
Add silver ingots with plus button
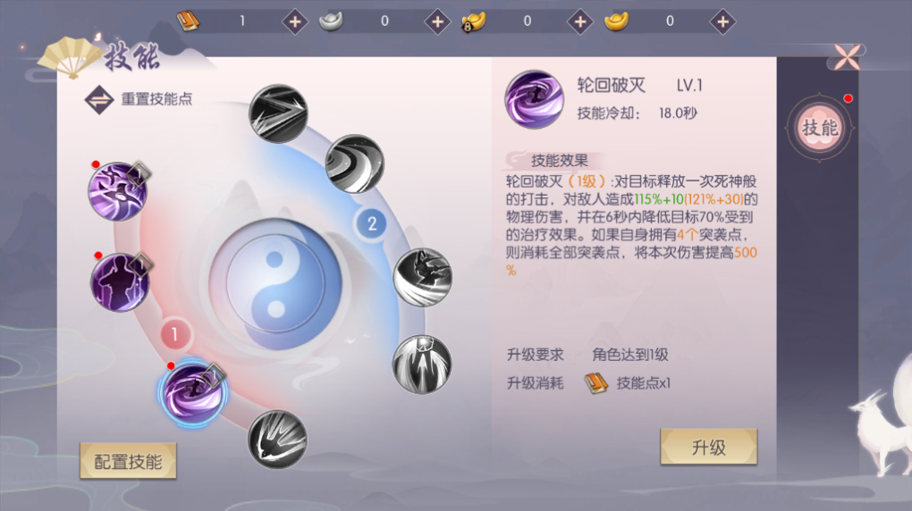point(437,22)
